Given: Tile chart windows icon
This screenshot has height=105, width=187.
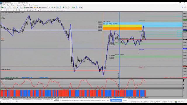Looking at the screenshot, I should click(x=63, y=7).
